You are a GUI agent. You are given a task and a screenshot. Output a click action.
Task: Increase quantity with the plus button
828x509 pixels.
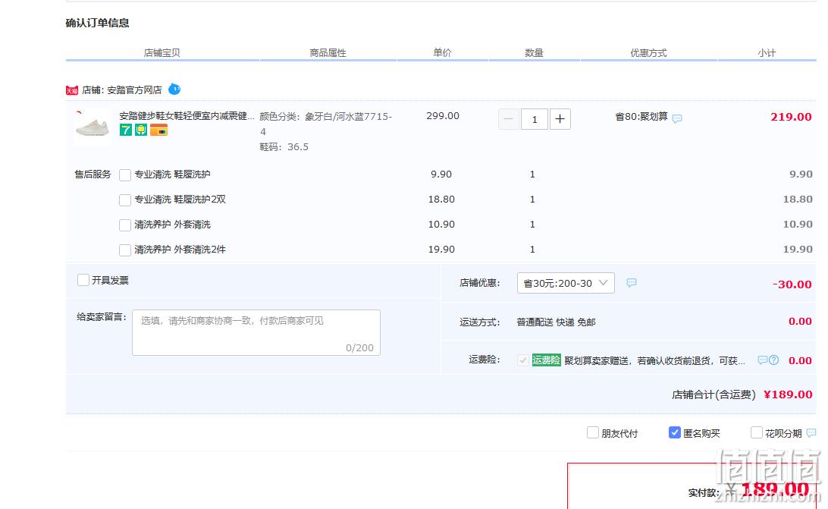tap(560, 119)
